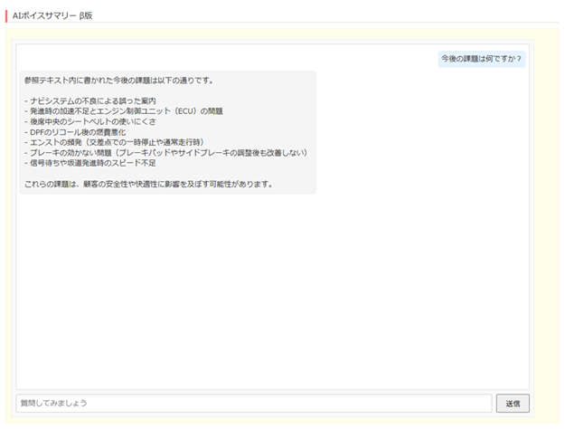Click the DPFのリコール後の燃費悪化 line
565x429 pixels.
click(x=89, y=132)
